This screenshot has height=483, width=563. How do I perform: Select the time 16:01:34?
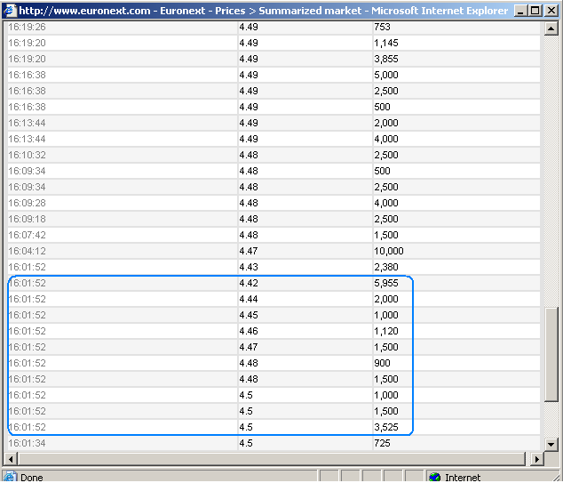(x=27, y=443)
